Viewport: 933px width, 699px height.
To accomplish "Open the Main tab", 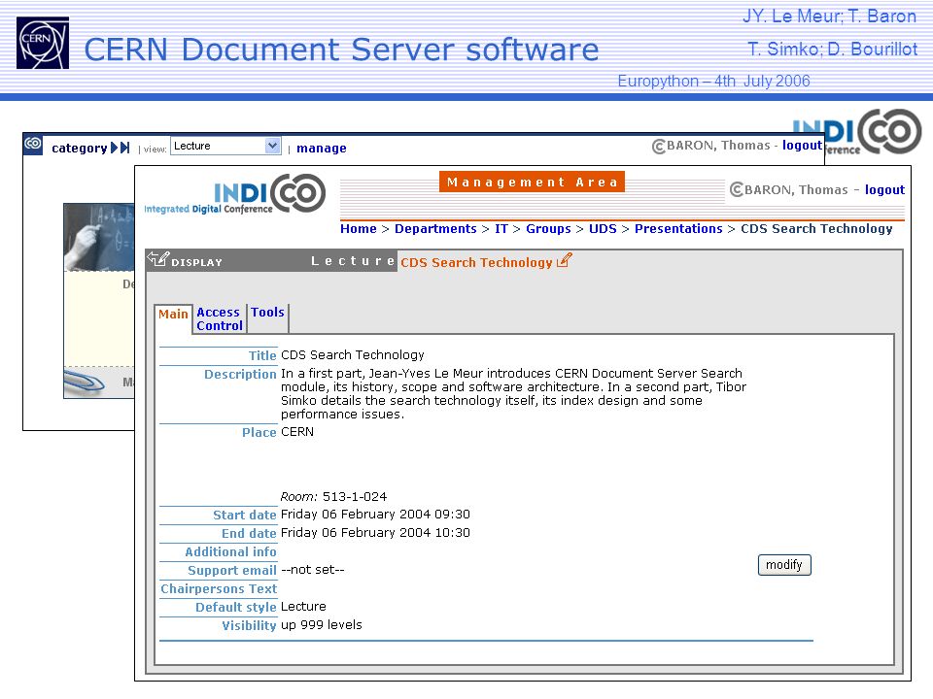I will [173, 314].
